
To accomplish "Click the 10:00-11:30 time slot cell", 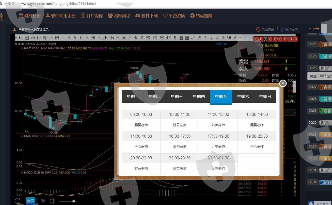I will 180,115.
